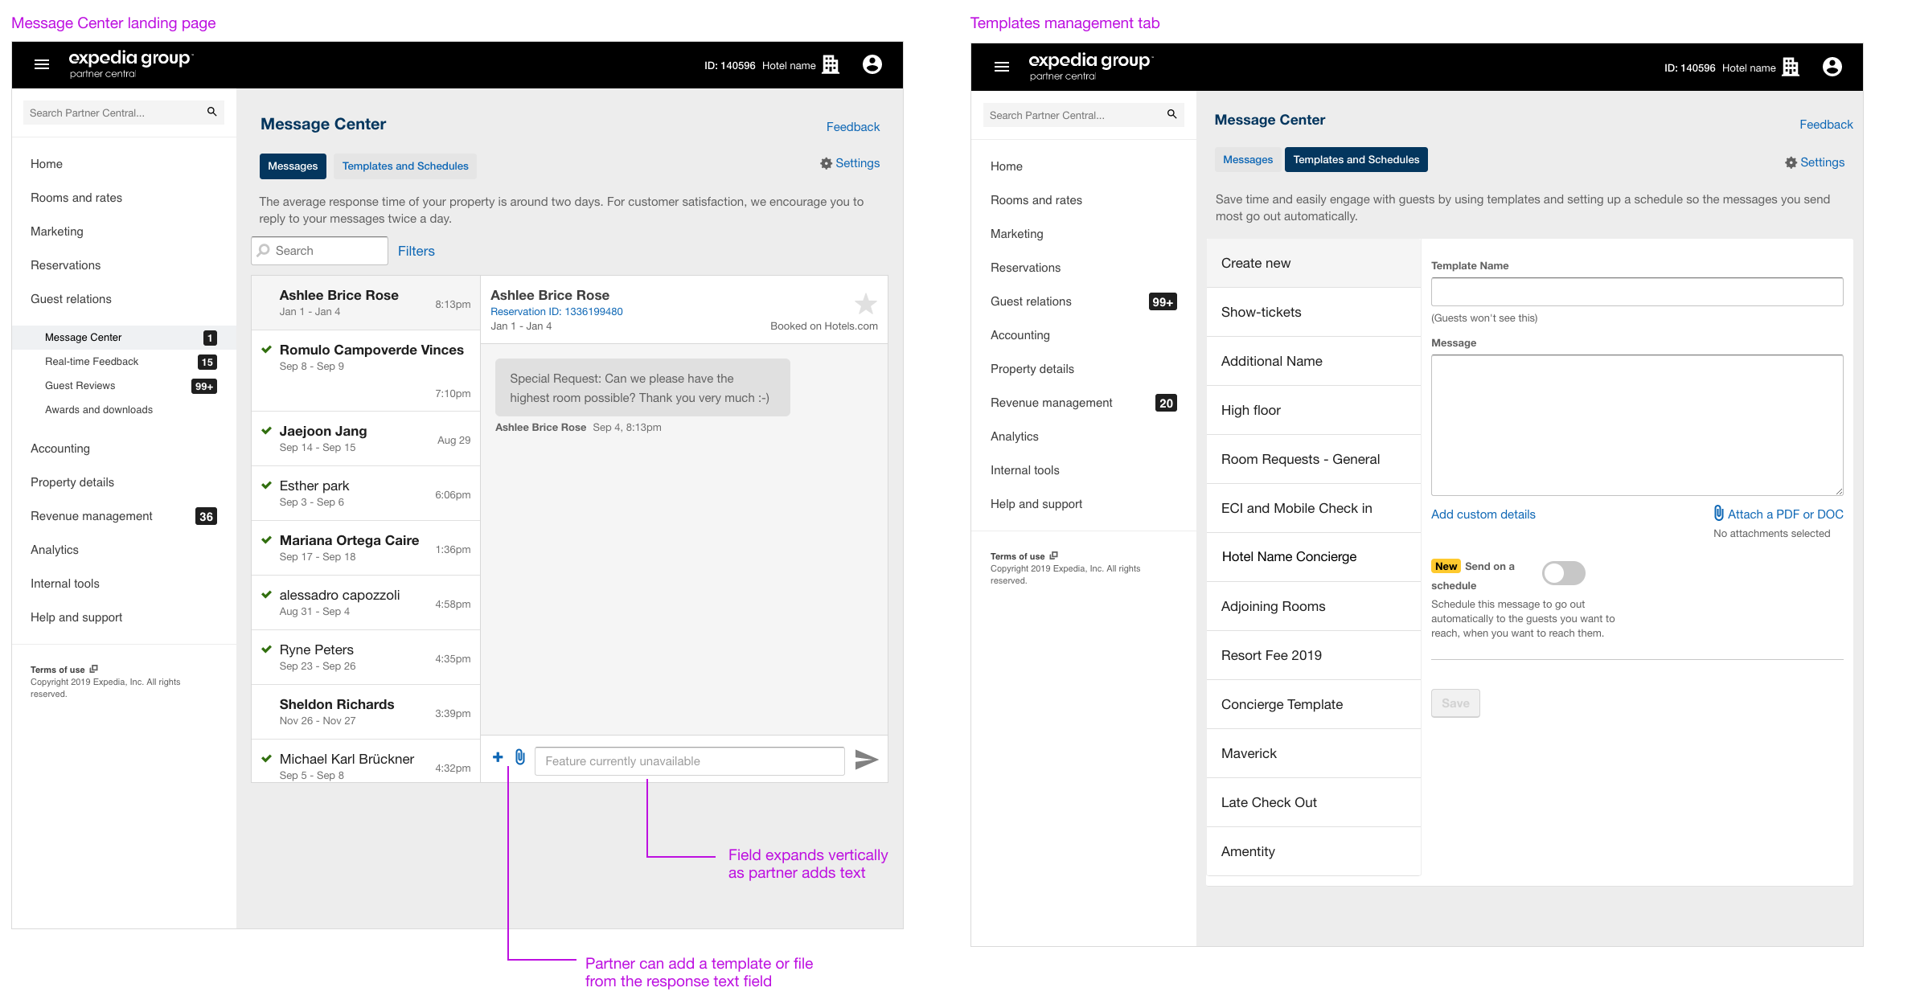Click the Feedback link top right
Image resolution: width=1912 pixels, height=1004 pixels.
pyautogui.click(x=856, y=125)
